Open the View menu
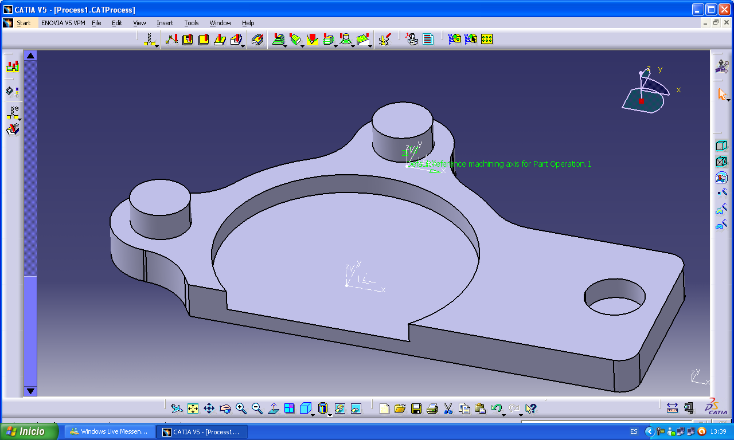This screenshot has width=734, height=440. click(139, 23)
